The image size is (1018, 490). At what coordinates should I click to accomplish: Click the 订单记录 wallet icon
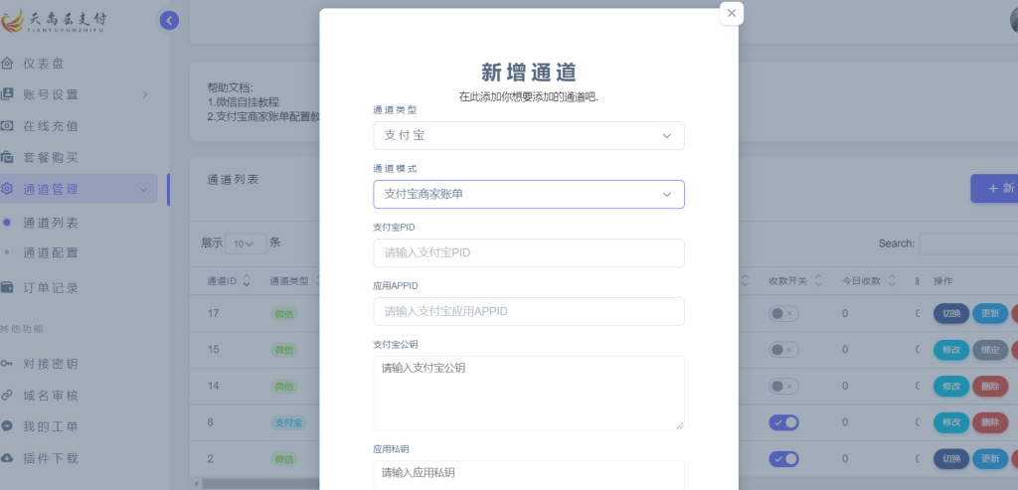[x=8, y=287]
